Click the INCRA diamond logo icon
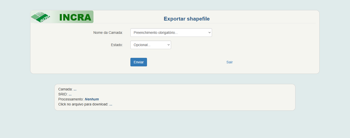The height and width of the screenshot is (138, 350). (40, 17)
